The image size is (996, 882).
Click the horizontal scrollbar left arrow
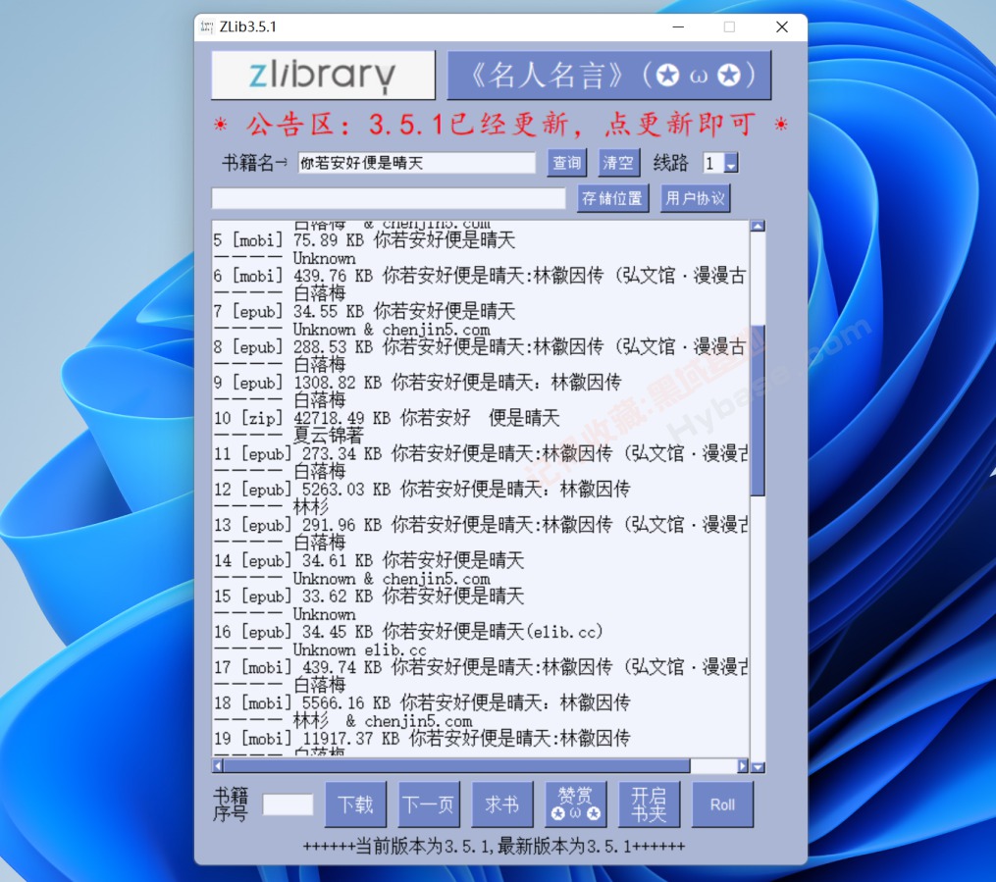[x=218, y=766]
